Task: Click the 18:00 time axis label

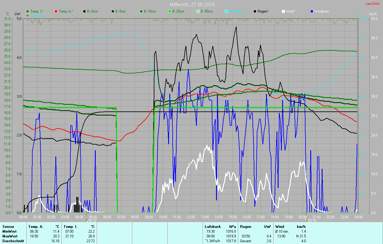Action: pos(274,217)
